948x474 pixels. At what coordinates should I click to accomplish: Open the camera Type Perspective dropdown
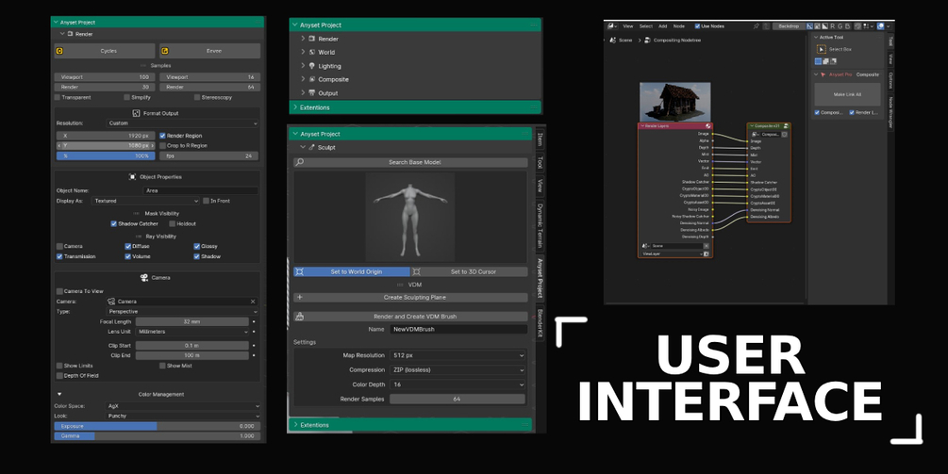coord(183,312)
